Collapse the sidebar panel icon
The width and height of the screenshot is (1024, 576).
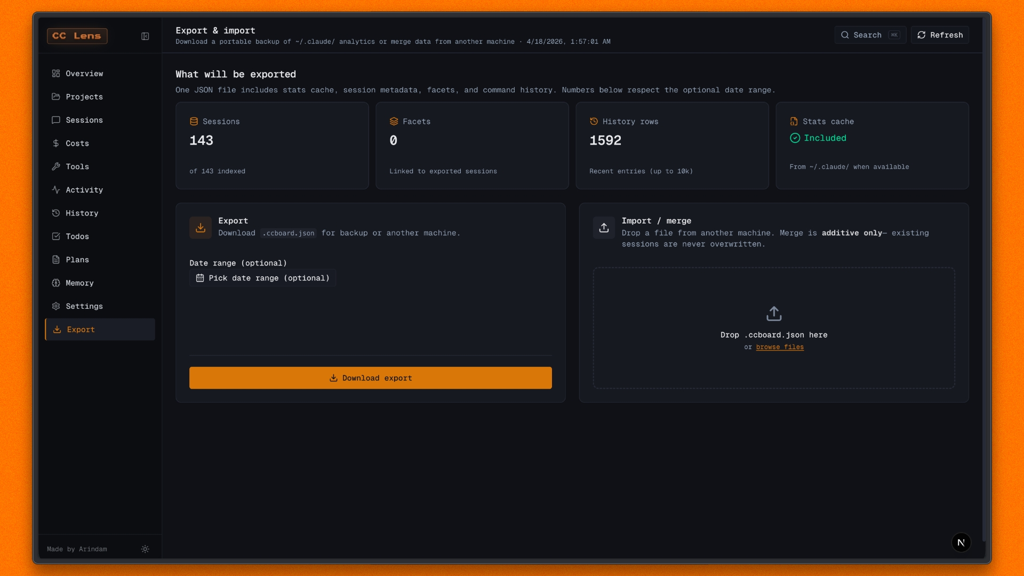click(x=145, y=36)
